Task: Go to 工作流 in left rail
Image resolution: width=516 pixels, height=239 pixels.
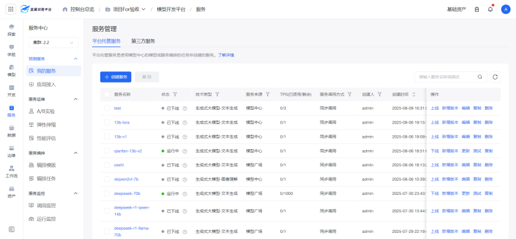Action: (12, 172)
